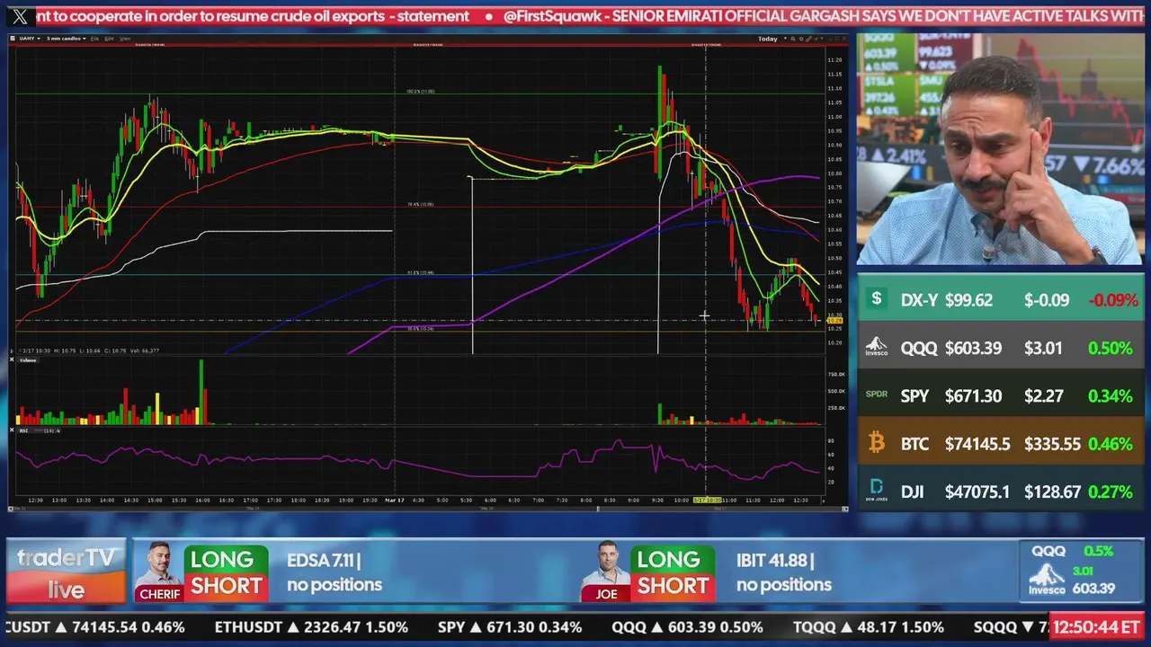Viewport: 1151px width, 647px height.
Task: Click the traderTV live logo
Action: pos(67,572)
